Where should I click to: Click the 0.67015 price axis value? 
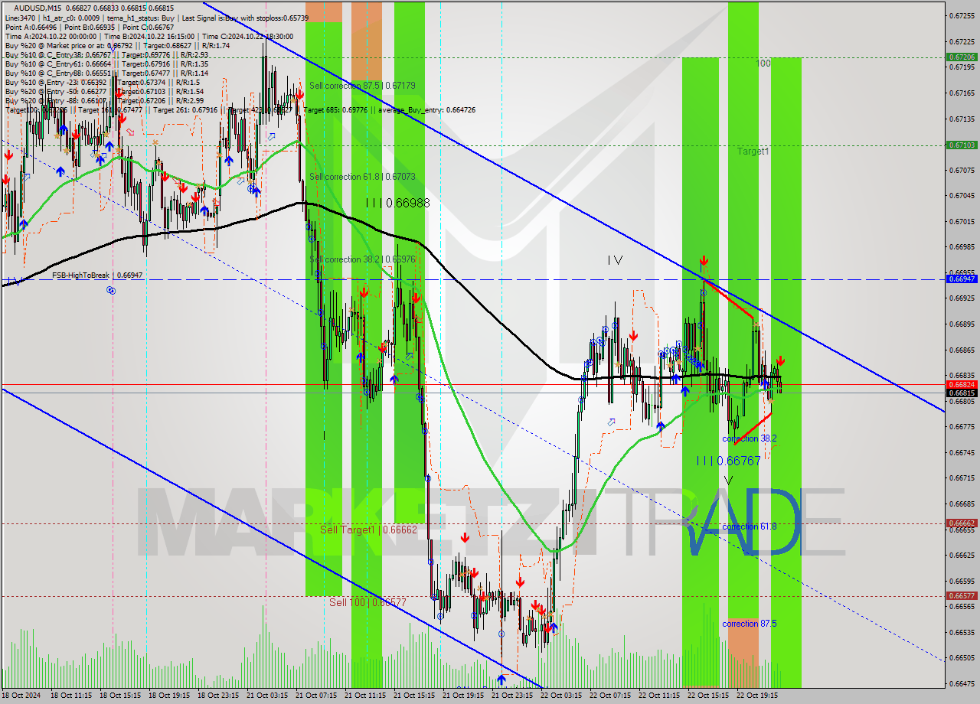961,222
